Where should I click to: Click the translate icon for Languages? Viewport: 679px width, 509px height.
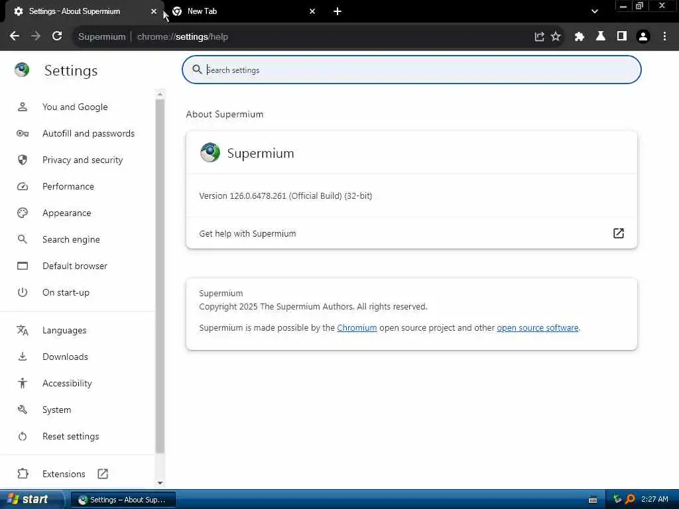pos(23,330)
